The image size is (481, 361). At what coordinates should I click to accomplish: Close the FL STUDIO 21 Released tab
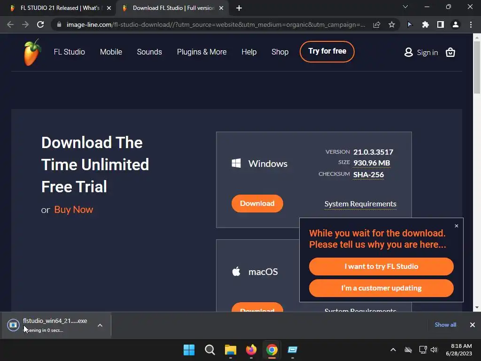pos(109,8)
